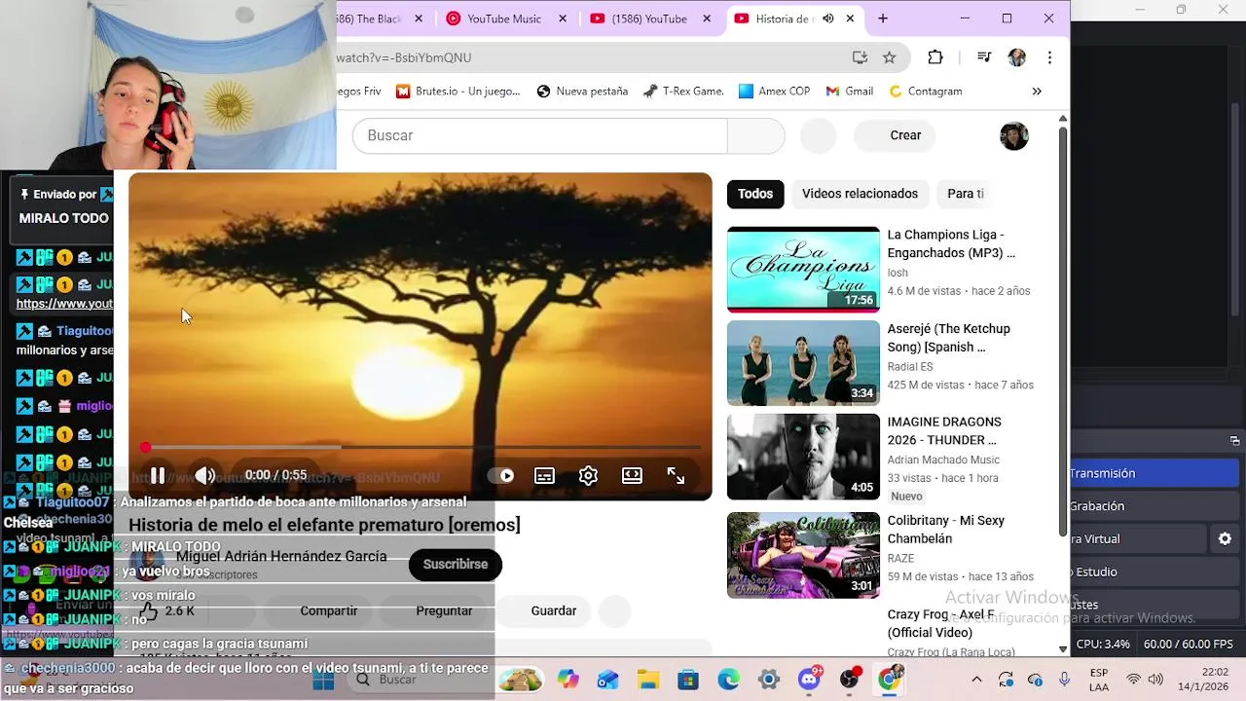Turn on video subtitles
Screen dimensions: 1246x701
pyautogui.click(x=544, y=475)
